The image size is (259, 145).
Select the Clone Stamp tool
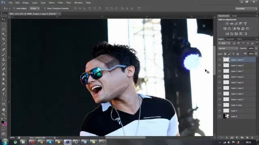4,59
